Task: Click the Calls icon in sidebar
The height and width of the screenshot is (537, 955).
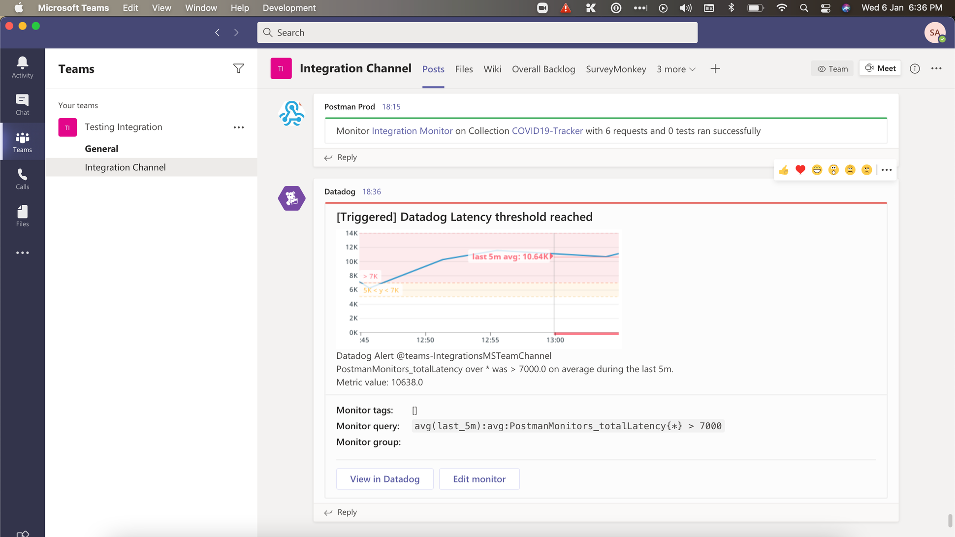Action: click(23, 174)
